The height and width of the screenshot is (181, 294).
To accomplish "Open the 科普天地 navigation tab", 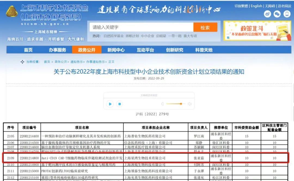I will click(204, 50).
